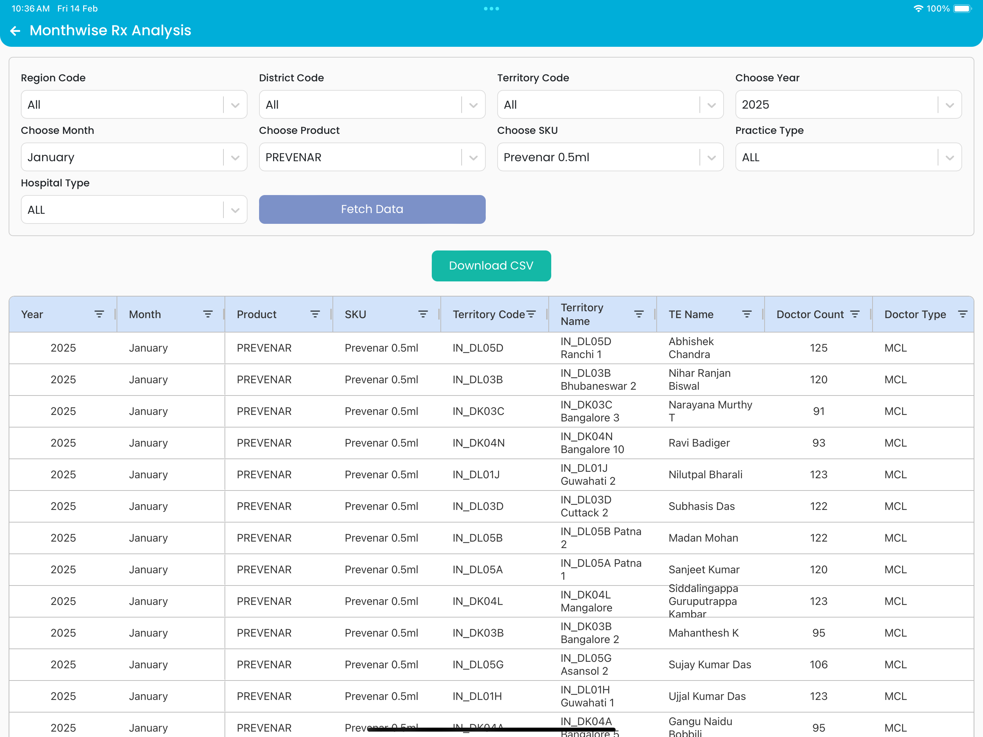Click territory name IN_DK04N Bangalore 10

pyautogui.click(x=592, y=443)
